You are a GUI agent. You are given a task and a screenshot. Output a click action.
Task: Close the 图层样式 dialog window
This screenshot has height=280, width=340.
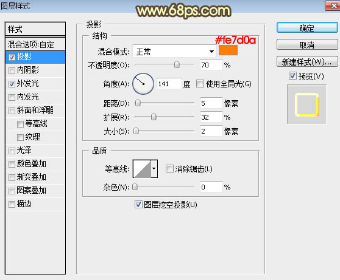click(333, 6)
